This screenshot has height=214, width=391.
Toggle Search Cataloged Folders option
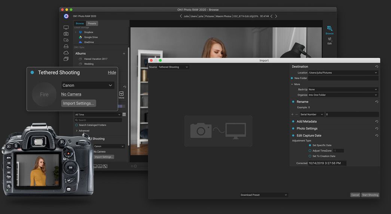[x=76, y=125]
